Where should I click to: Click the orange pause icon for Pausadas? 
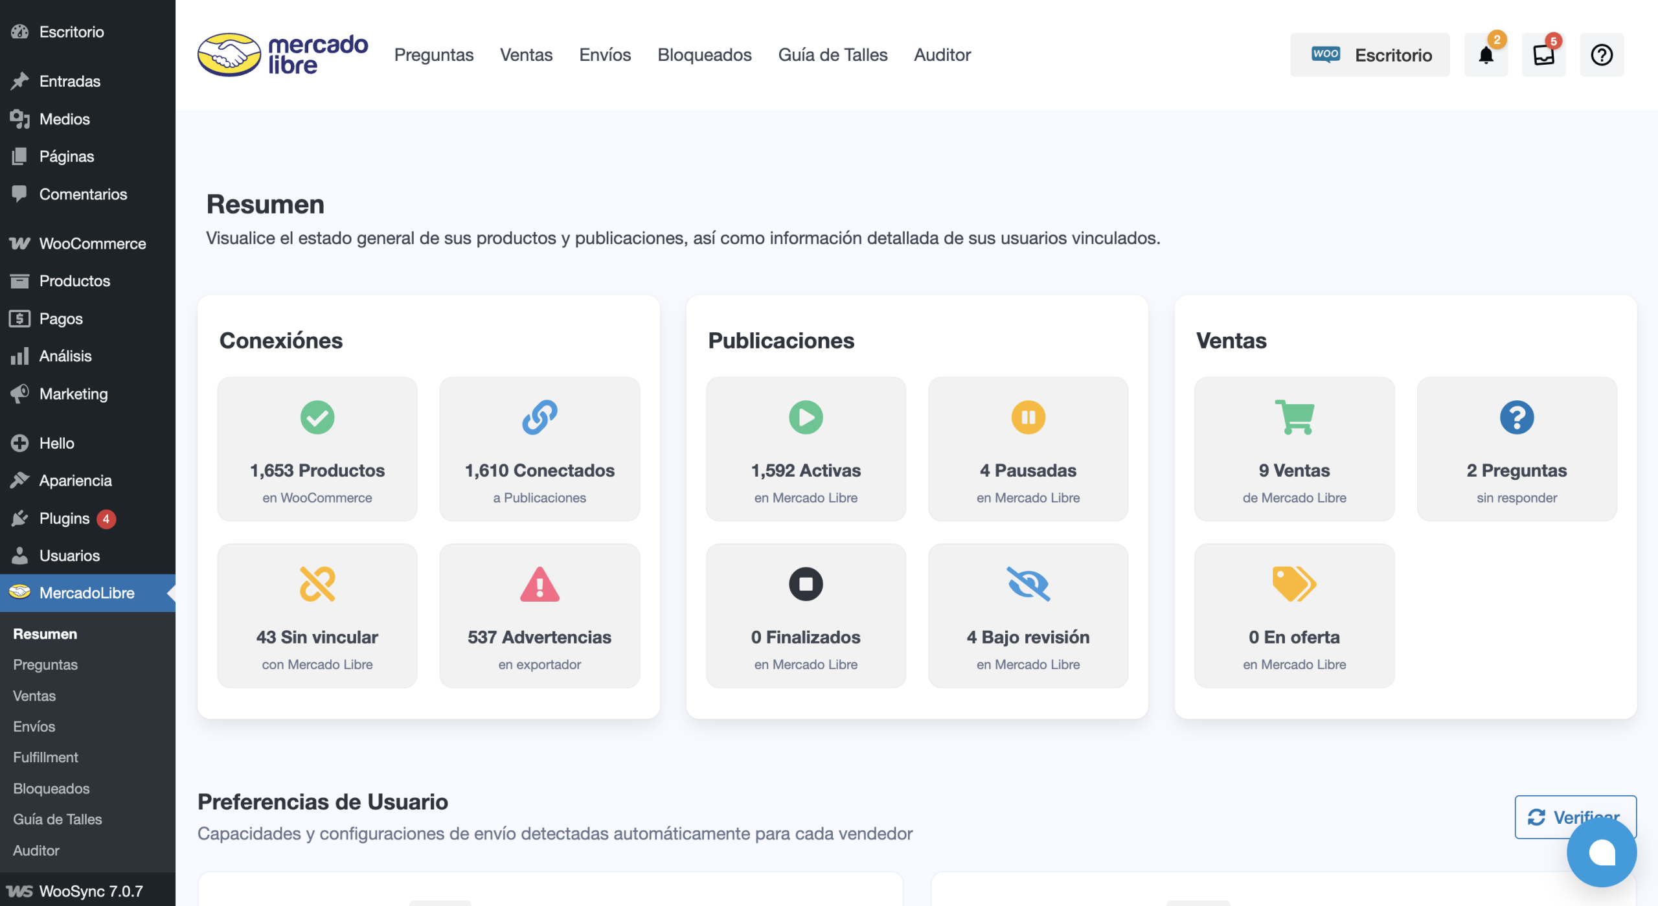(1028, 417)
